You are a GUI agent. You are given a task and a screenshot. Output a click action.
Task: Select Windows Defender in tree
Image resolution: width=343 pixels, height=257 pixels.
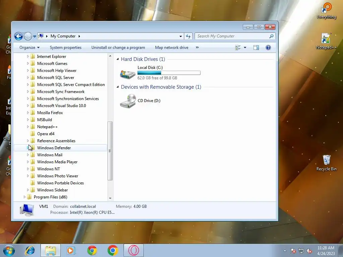54,148
